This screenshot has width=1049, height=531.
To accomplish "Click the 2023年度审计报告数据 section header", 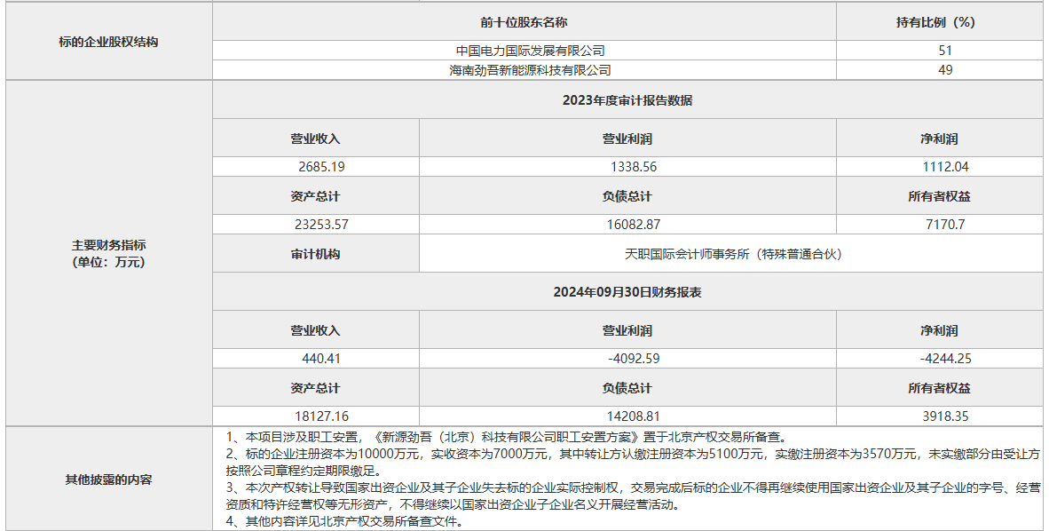I will coord(627,100).
